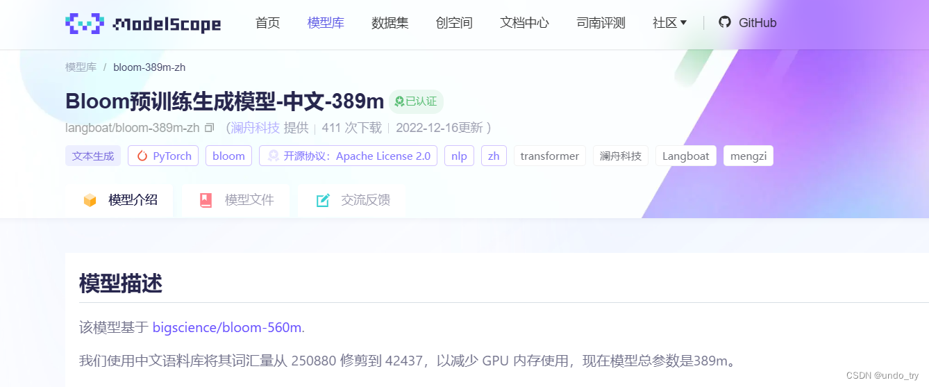This screenshot has height=387, width=929.
Task: Open 司南评测 in the navigation
Action: [x=601, y=23]
